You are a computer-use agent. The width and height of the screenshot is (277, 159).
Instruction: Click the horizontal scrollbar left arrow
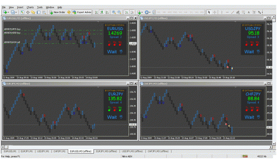[x=3, y=147]
